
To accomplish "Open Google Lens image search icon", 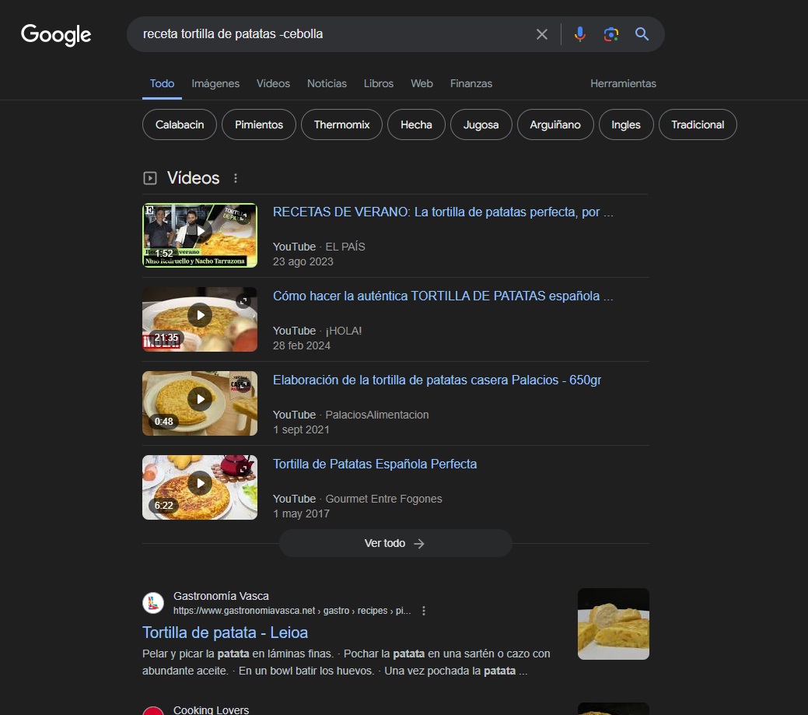I will [x=610, y=34].
